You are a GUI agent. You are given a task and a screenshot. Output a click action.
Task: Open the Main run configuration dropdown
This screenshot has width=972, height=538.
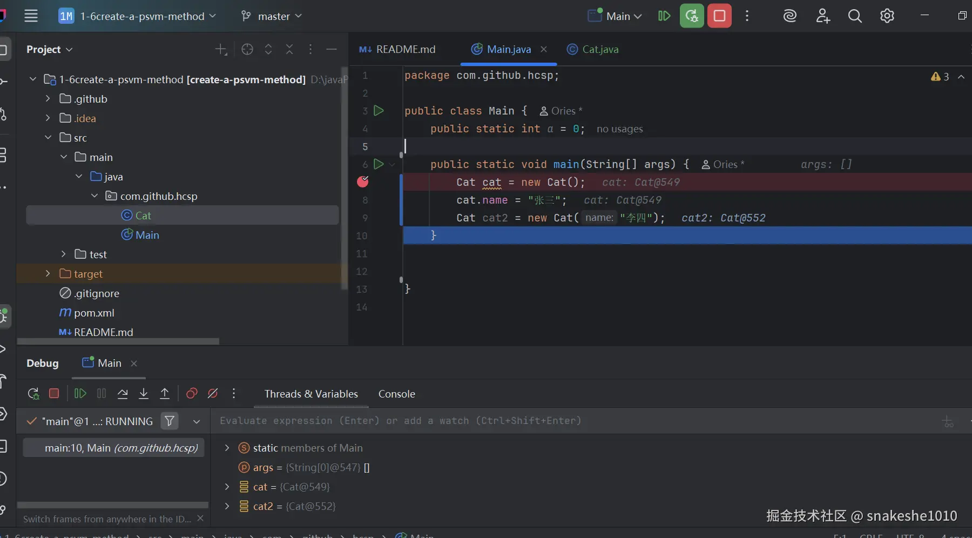point(615,16)
